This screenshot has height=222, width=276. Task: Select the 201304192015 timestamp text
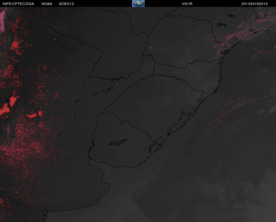coord(254,4)
